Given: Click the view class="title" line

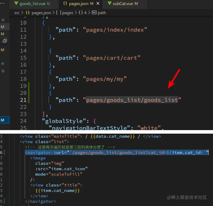Looking at the screenshot, I should 56,185.
